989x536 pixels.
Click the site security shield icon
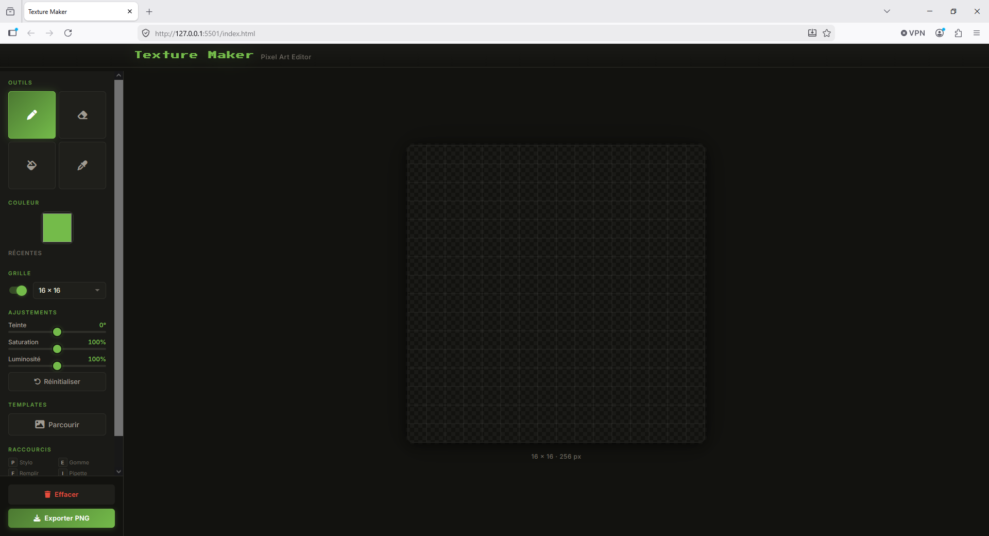(x=146, y=33)
